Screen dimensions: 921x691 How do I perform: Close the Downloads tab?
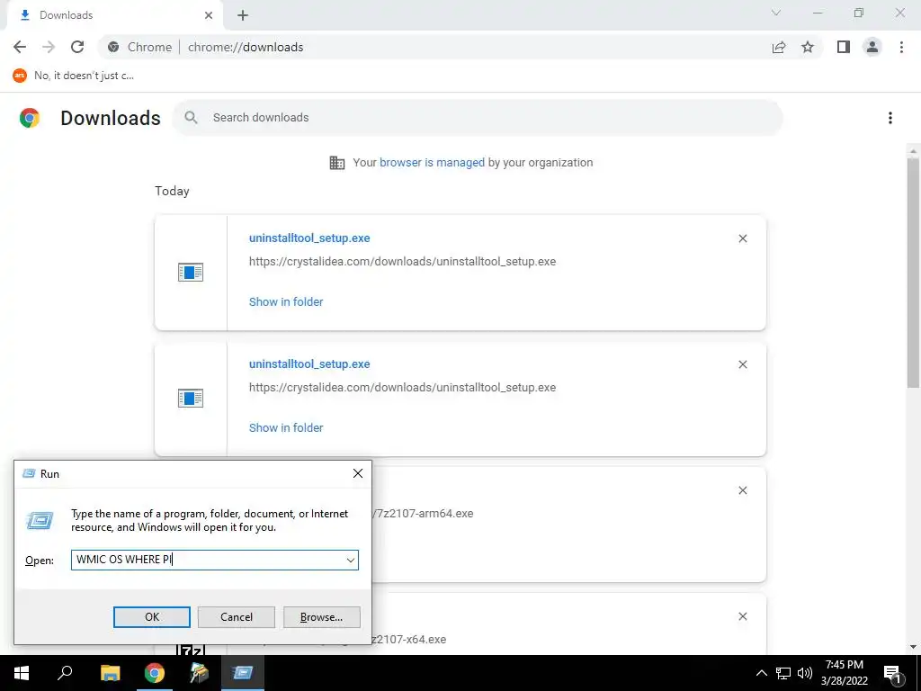coord(209,15)
